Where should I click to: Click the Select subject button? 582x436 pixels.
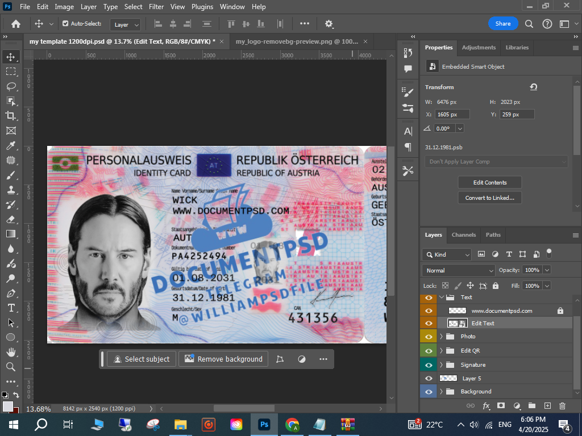tap(142, 359)
